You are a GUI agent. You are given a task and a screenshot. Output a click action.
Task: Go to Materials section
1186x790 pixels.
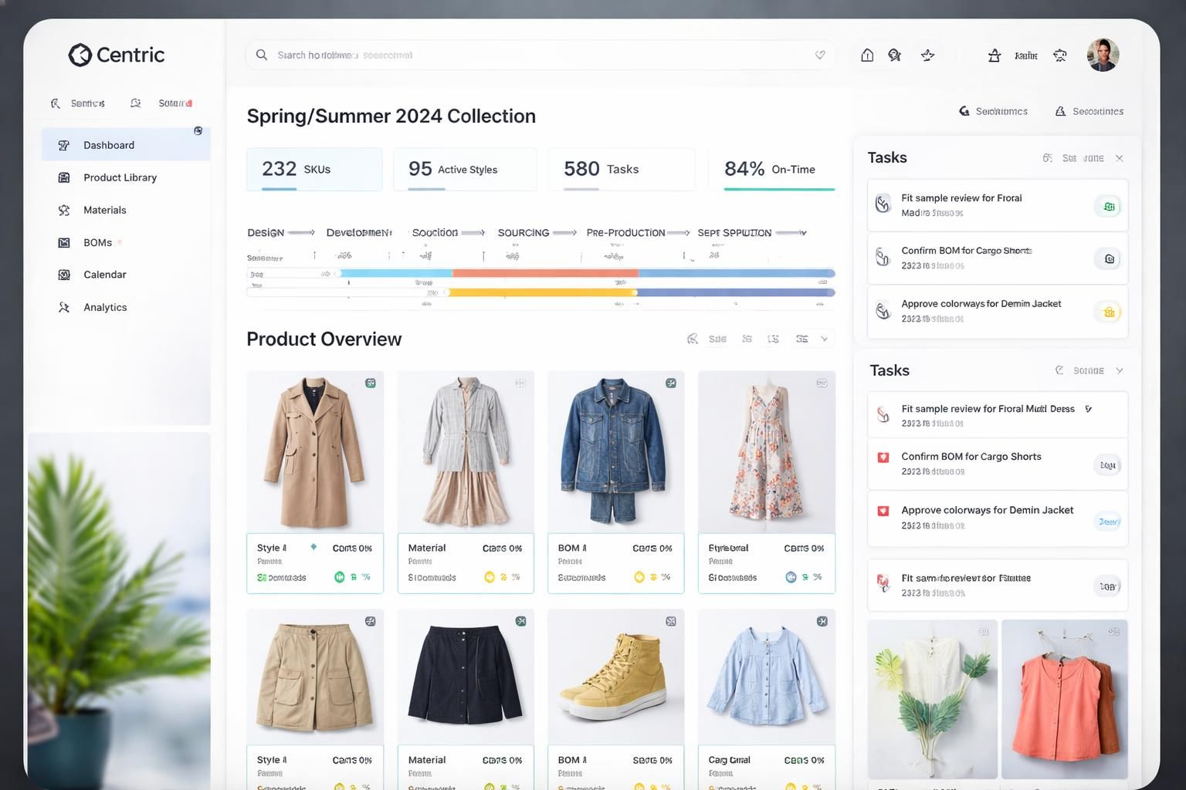tap(126, 210)
